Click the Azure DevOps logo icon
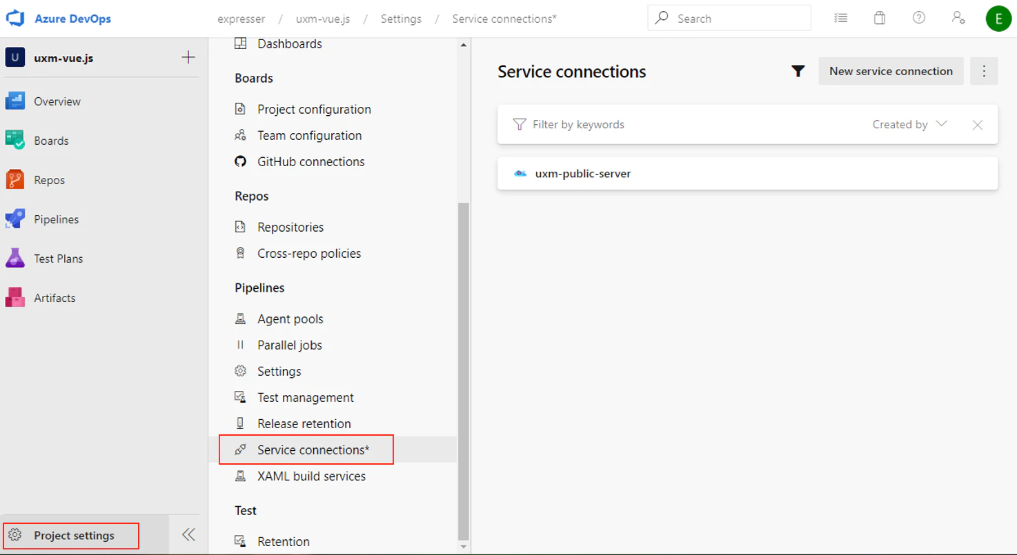This screenshot has height=555, width=1017. 15,19
